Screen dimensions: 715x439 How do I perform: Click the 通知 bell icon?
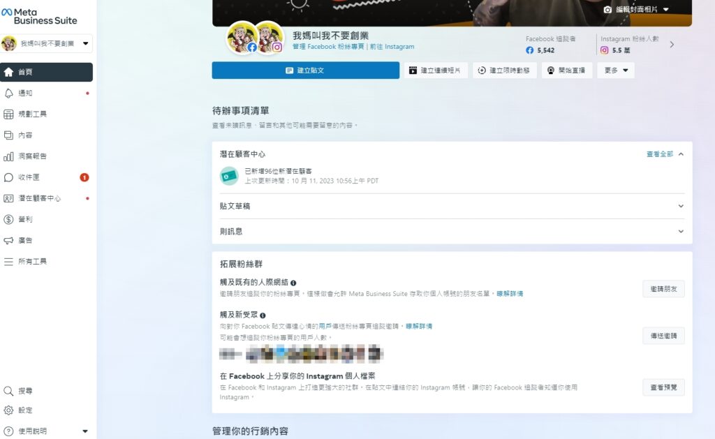tap(8, 93)
